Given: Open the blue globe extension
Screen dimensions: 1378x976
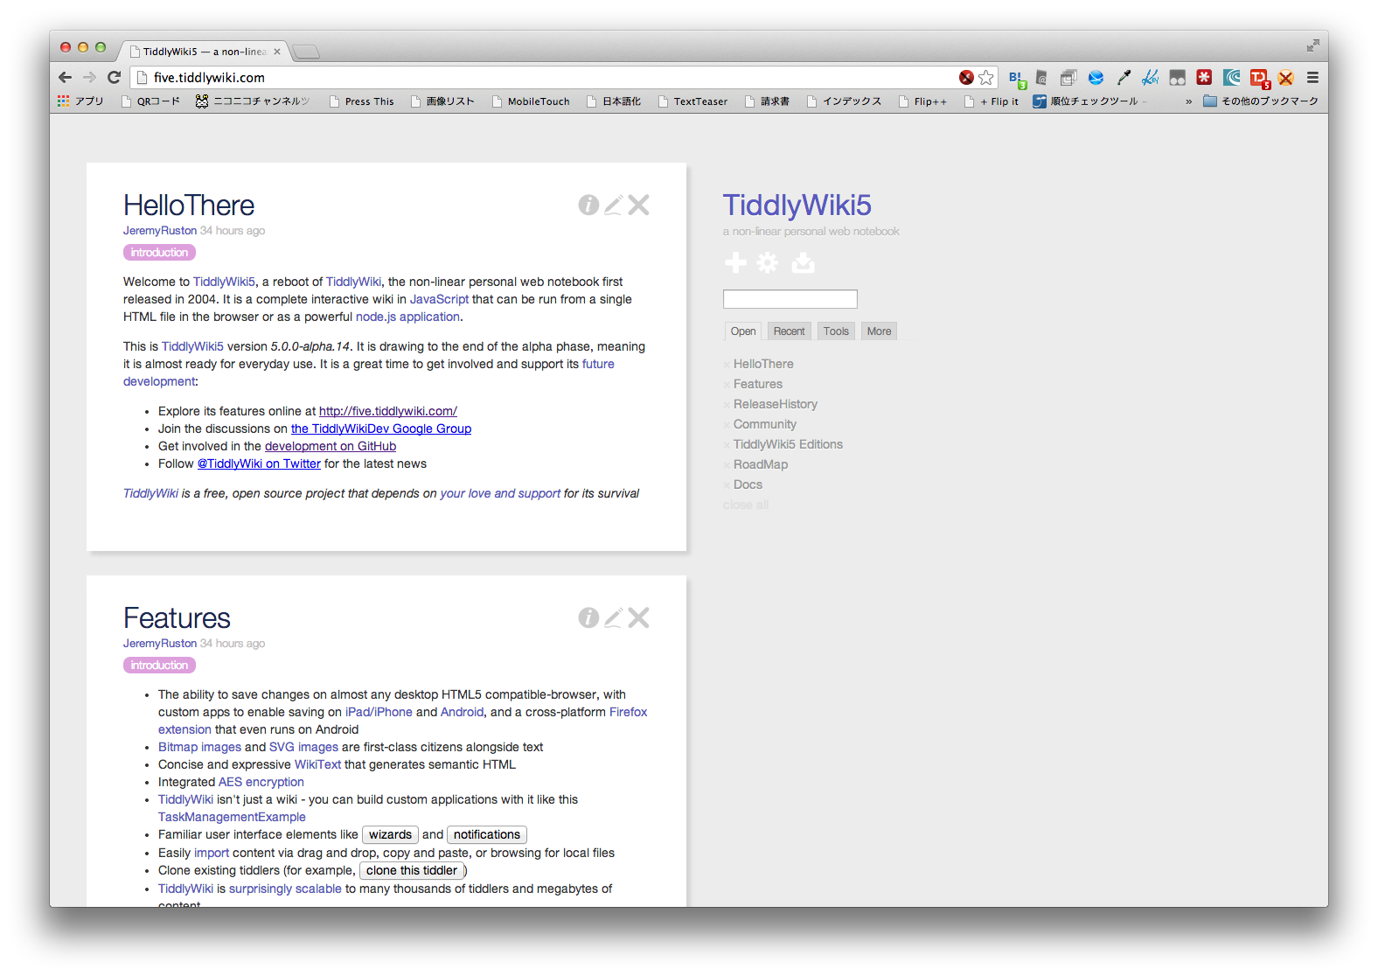Looking at the screenshot, I should tap(1096, 77).
